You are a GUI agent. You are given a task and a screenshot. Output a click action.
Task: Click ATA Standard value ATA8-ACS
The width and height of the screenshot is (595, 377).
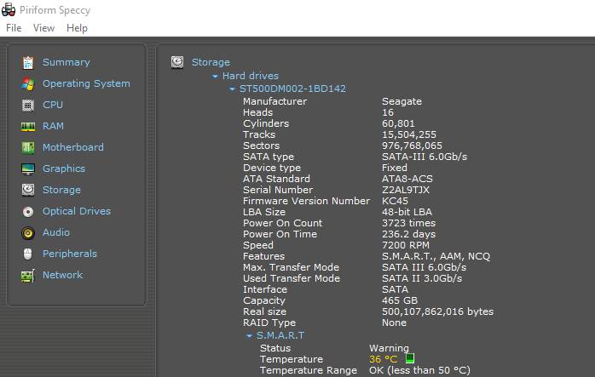pos(407,179)
